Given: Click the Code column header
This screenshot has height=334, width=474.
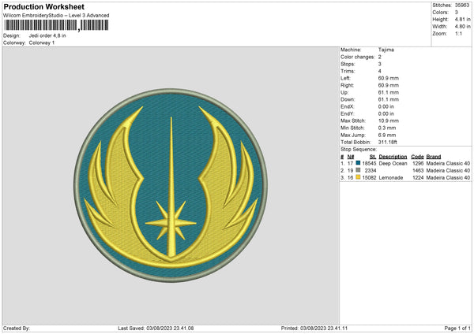Looking at the screenshot, I should pyautogui.click(x=417, y=157).
